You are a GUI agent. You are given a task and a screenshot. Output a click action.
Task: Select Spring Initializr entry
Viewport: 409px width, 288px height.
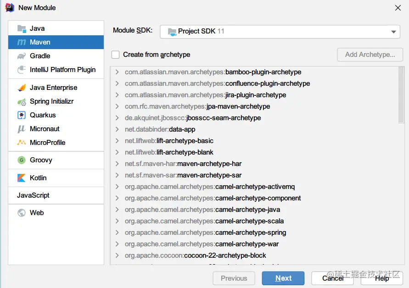tap(56, 101)
